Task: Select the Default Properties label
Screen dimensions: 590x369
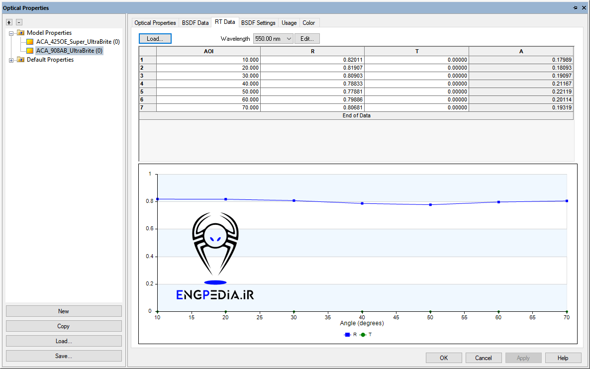Action: point(50,60)
